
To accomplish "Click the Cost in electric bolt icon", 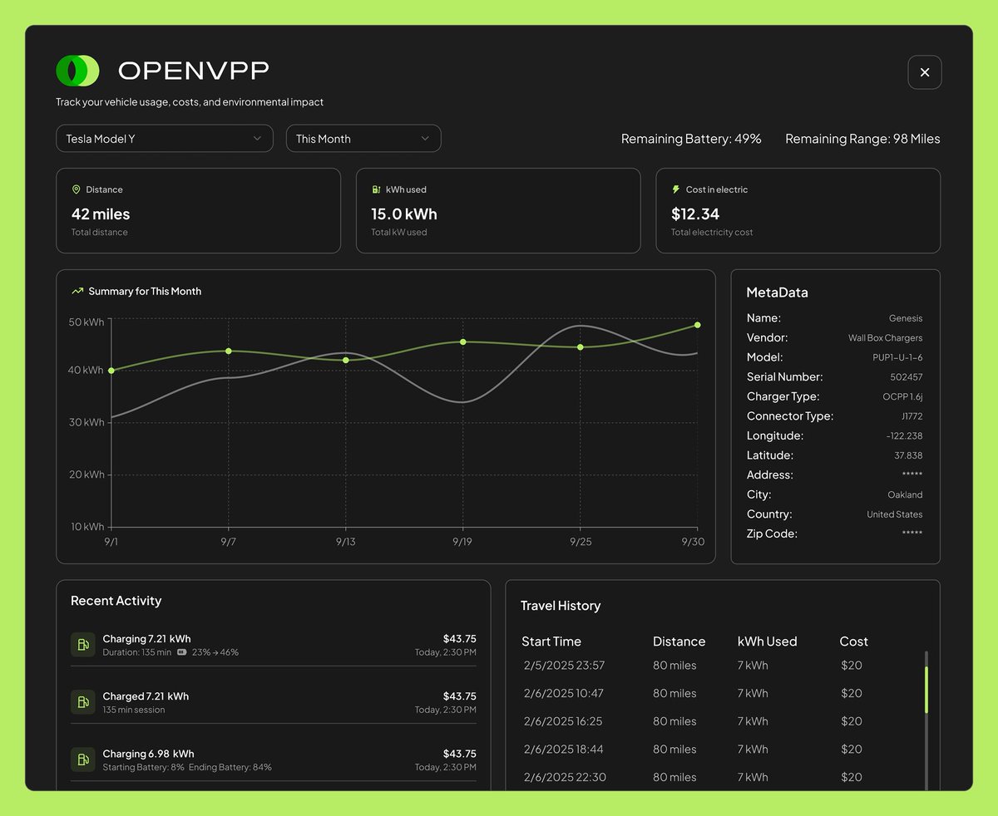I will (x=676, y=189).
